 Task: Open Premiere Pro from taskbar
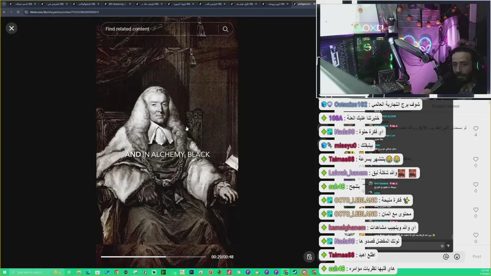(191, 272)
